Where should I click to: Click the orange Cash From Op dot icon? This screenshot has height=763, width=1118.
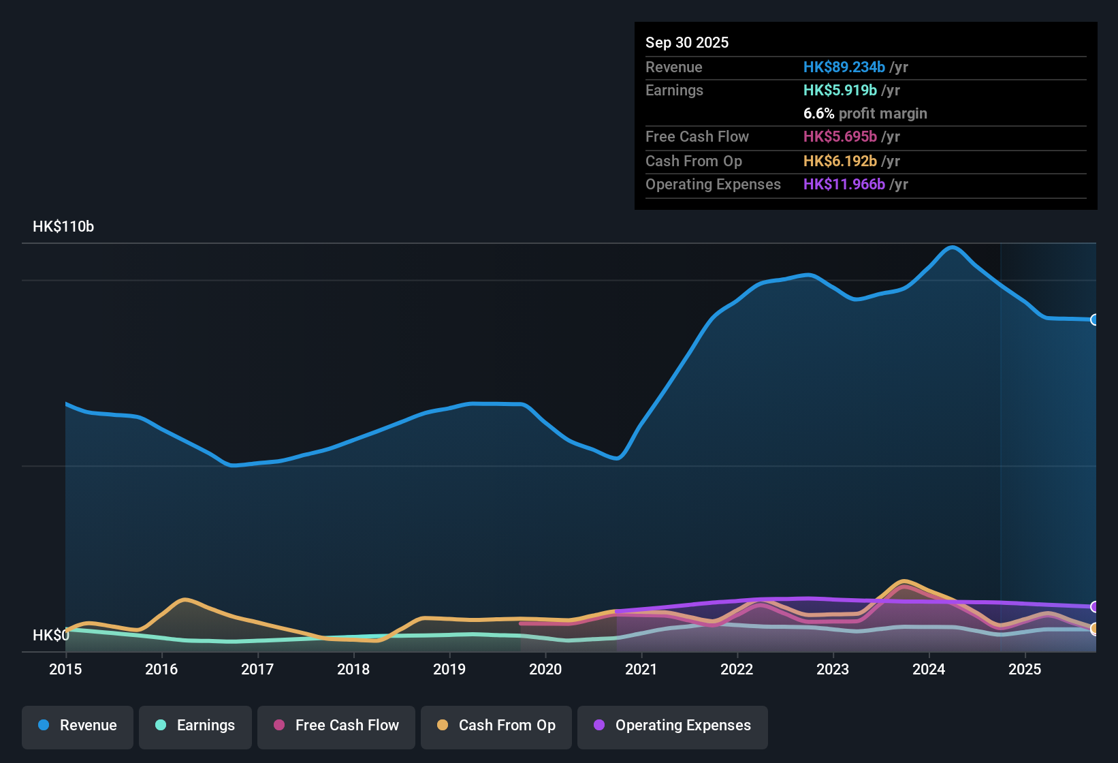click(x=443, y=726)
